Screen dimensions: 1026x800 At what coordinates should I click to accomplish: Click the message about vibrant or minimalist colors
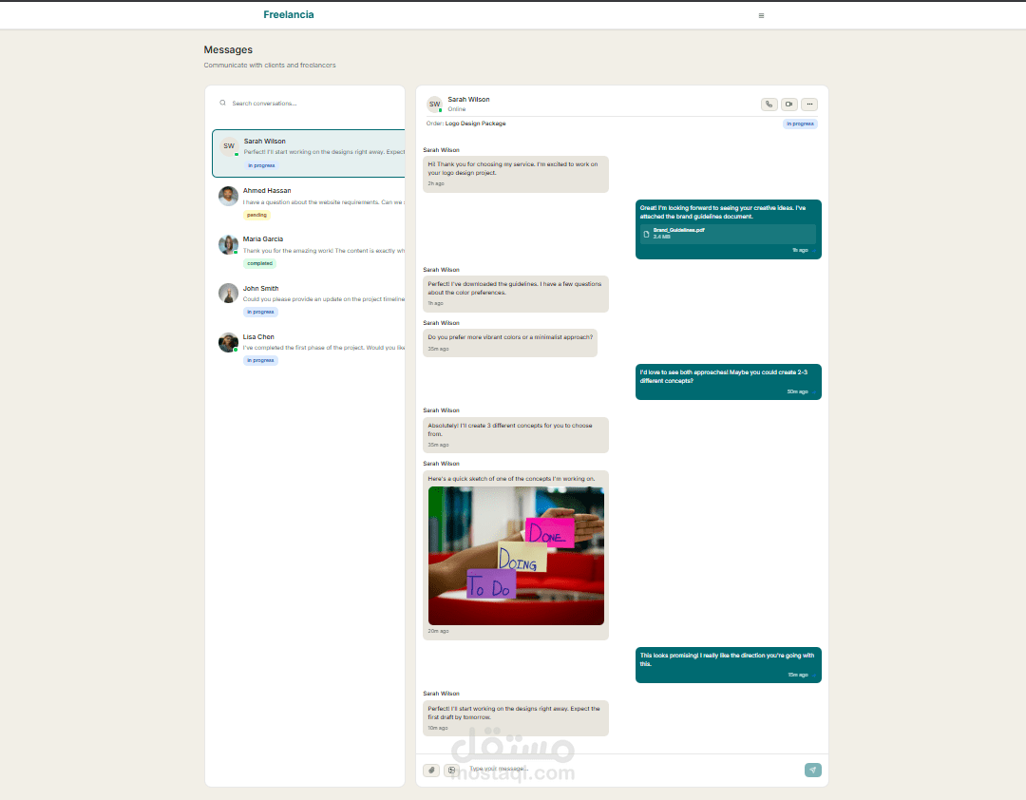coord(510,342)
